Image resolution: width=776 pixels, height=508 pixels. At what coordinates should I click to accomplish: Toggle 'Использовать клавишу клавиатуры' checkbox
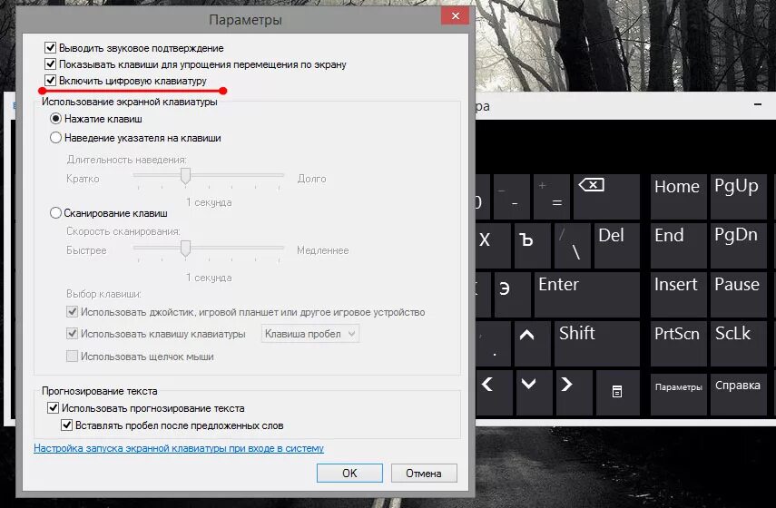[x=72, y=334]
